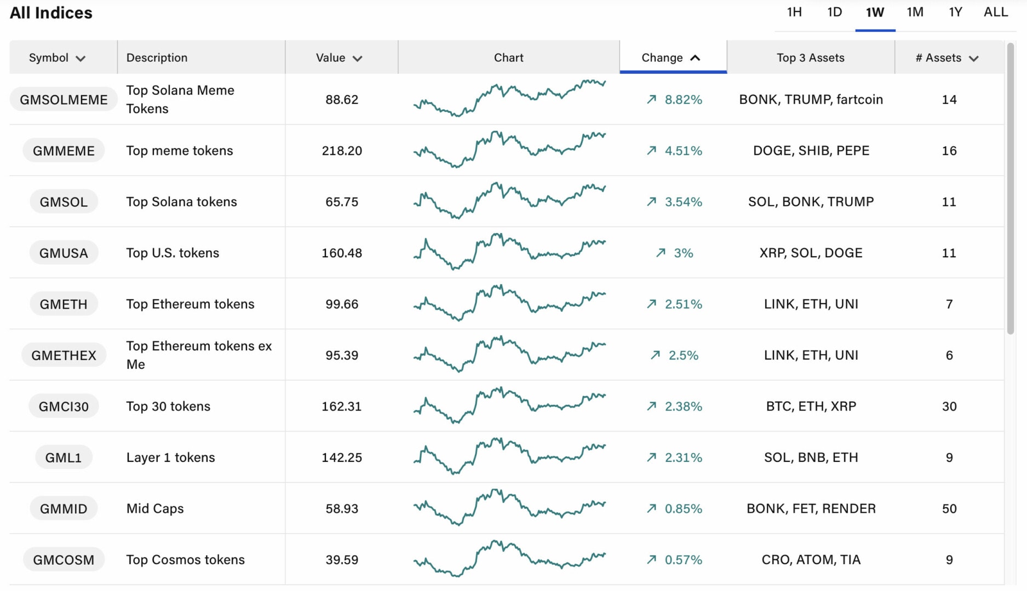
Task: Open the GMUSA symbol badge
Action: pyautogui.click(x=64, y=253)
